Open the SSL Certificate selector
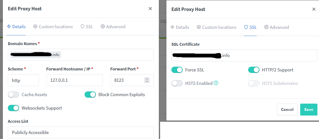 click(244, 55)
